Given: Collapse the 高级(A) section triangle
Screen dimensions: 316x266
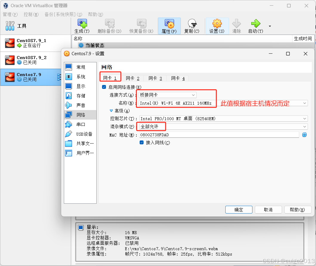Looking at the screenshot, I should [x=111, y=111].
